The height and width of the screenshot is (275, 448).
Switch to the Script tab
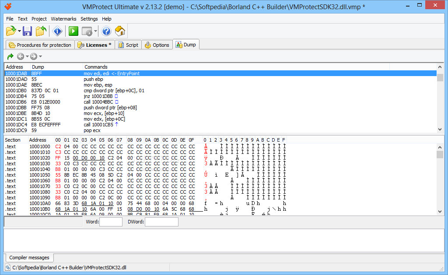tap(128, 45)
